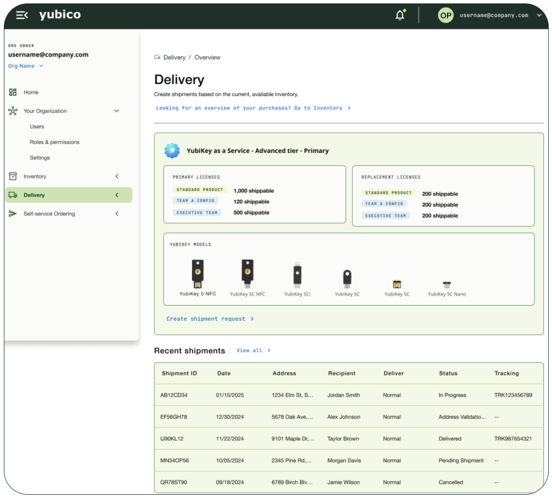This screenshot has width=552, height=498.
Task: Click the hamburger menu collapse icon
Action: point(22,15)
